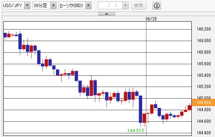This screenshot has height=137, width=215.
Task: Click the 145.600 price axis label
Action: click(204, 64)
